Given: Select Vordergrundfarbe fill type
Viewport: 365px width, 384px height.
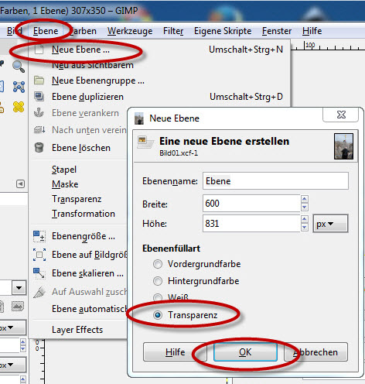Looking at the screenshot, I should point(158,264).
